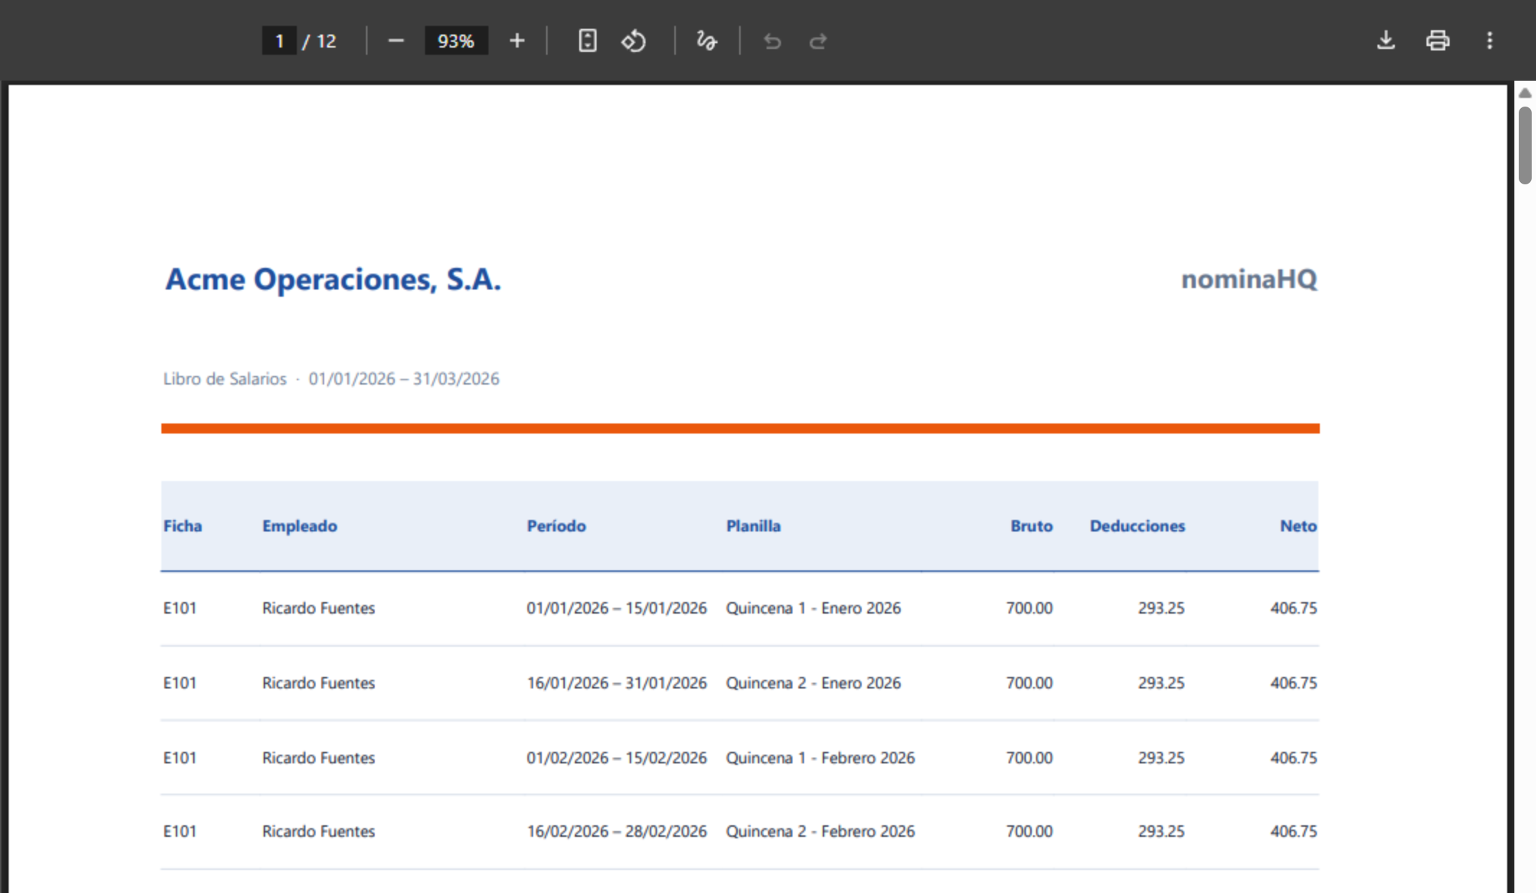Click the Quincena 1 - Febrero 2026 cell

click(x=820, y=758)
